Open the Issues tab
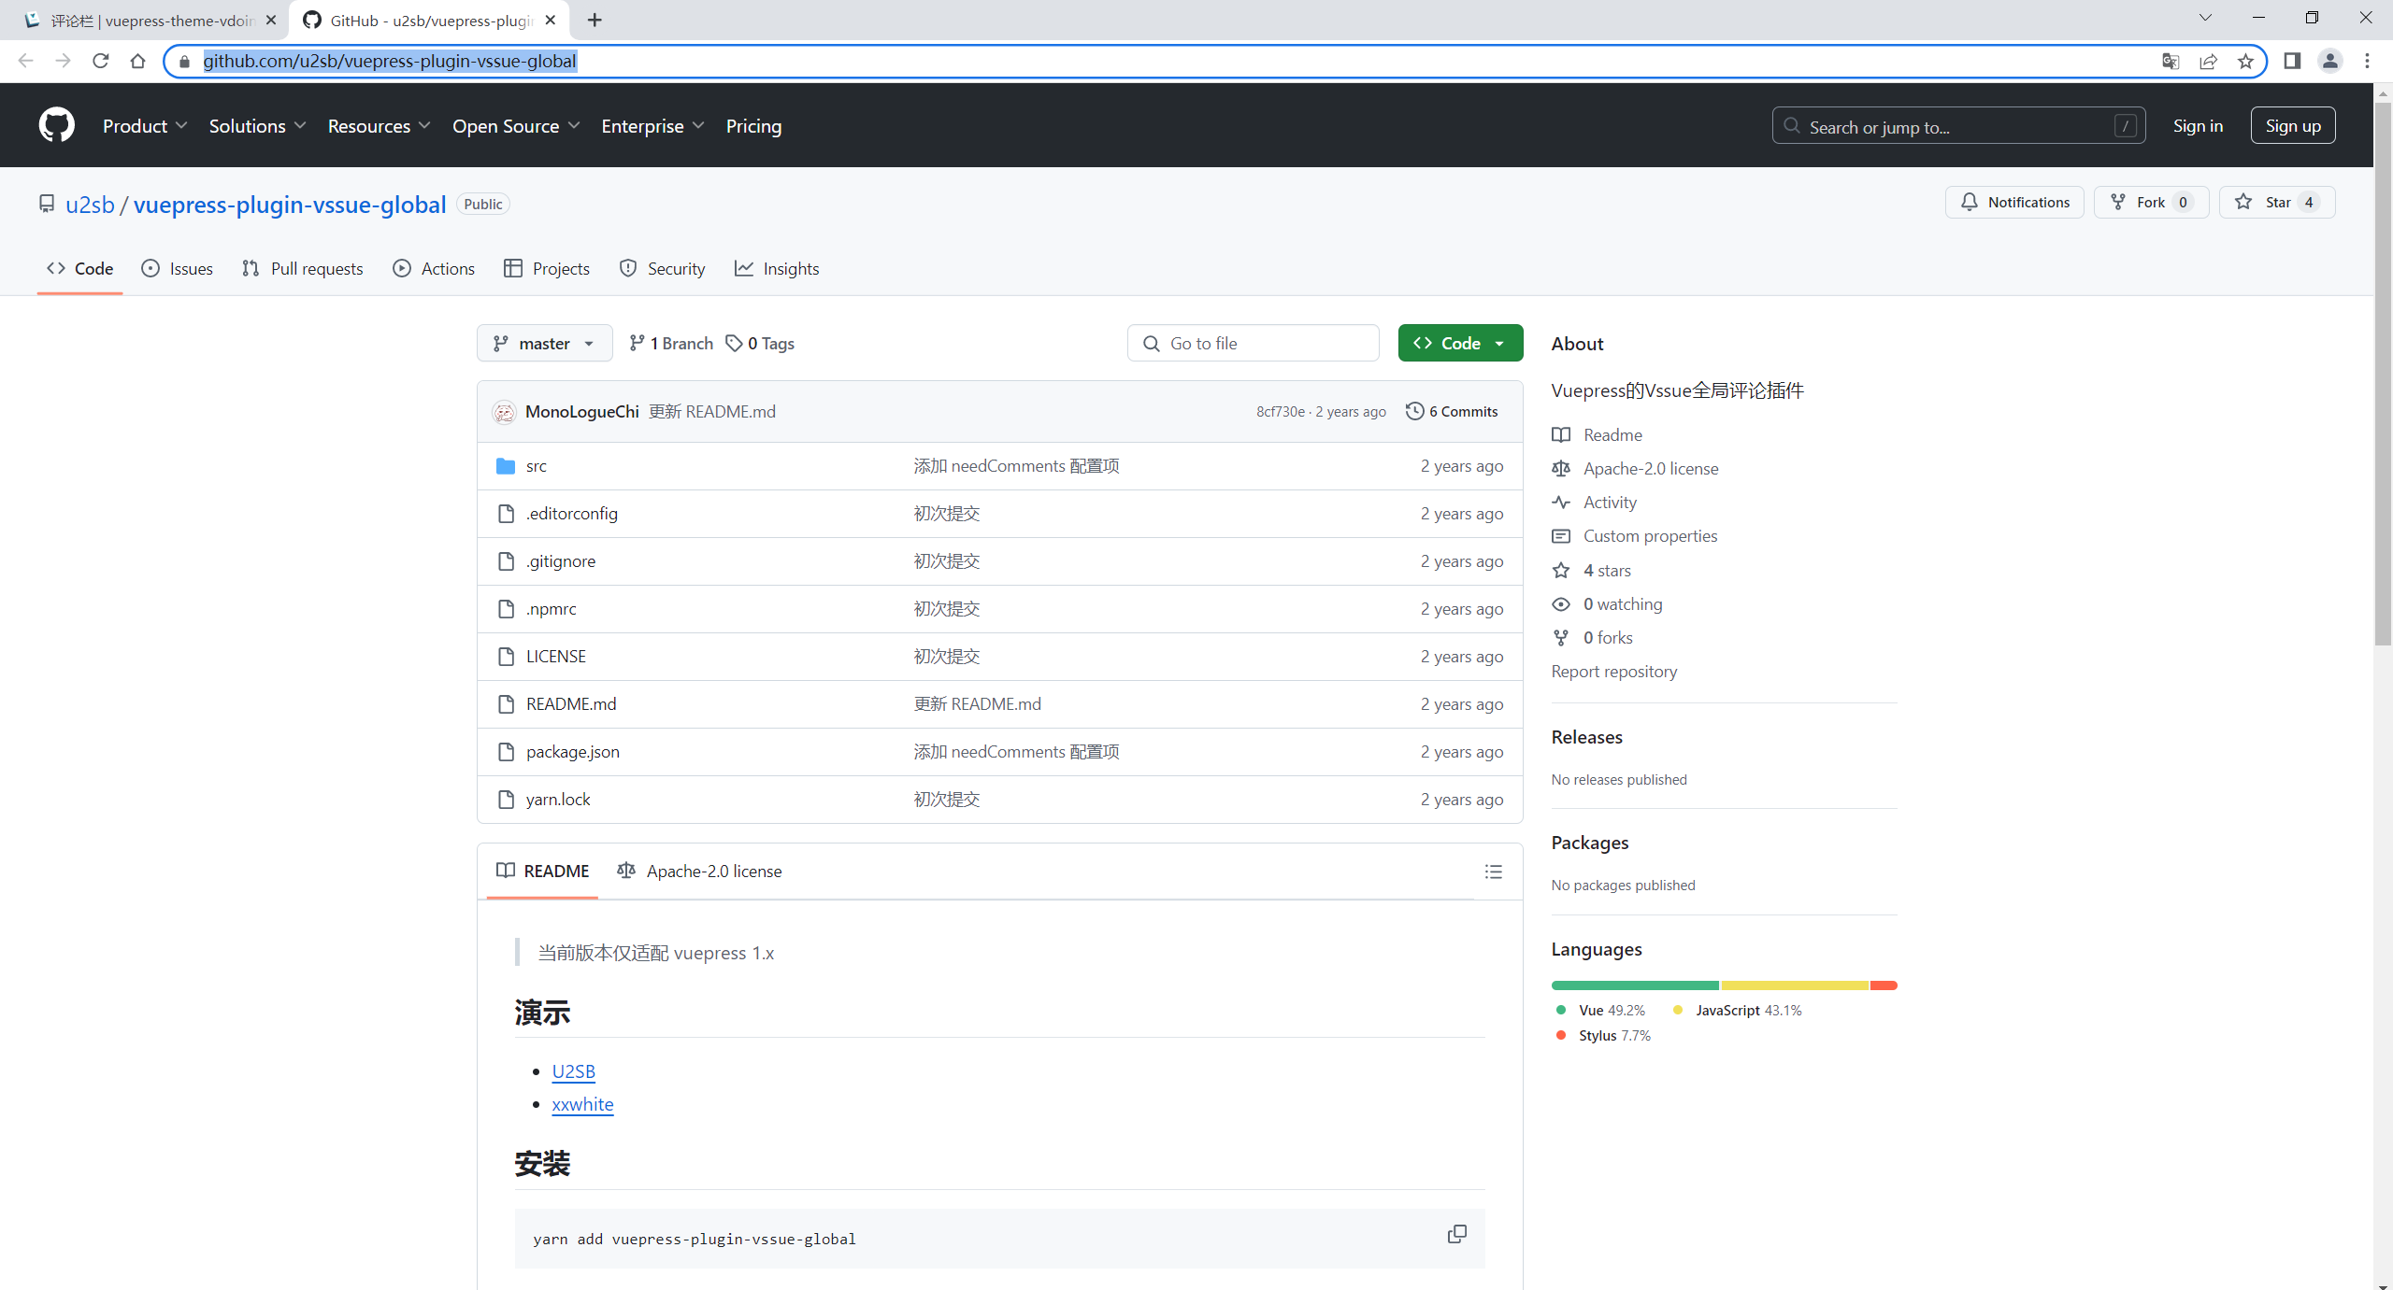The image size is (2393, 1290). point(177,269)
